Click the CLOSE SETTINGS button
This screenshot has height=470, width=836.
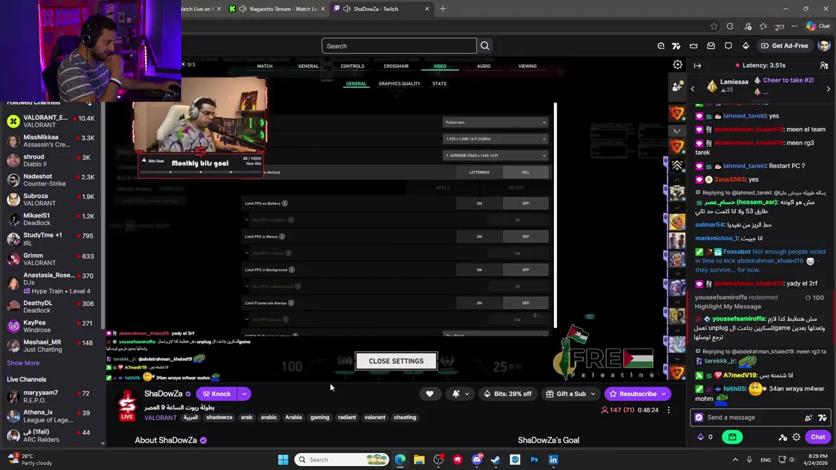(x=396, y=361)
